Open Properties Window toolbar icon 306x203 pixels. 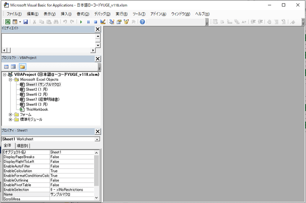(x=119, y=22)
